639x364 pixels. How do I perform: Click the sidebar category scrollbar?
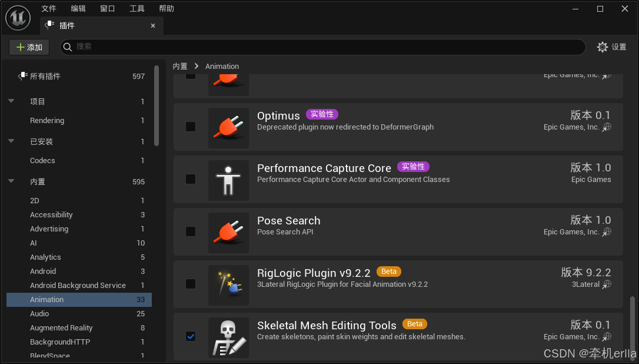(157, 105)
